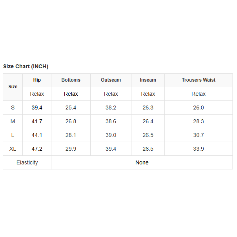Click the XL size row label
This screenshot has height=237, width=237.
[x=13, y=149]
